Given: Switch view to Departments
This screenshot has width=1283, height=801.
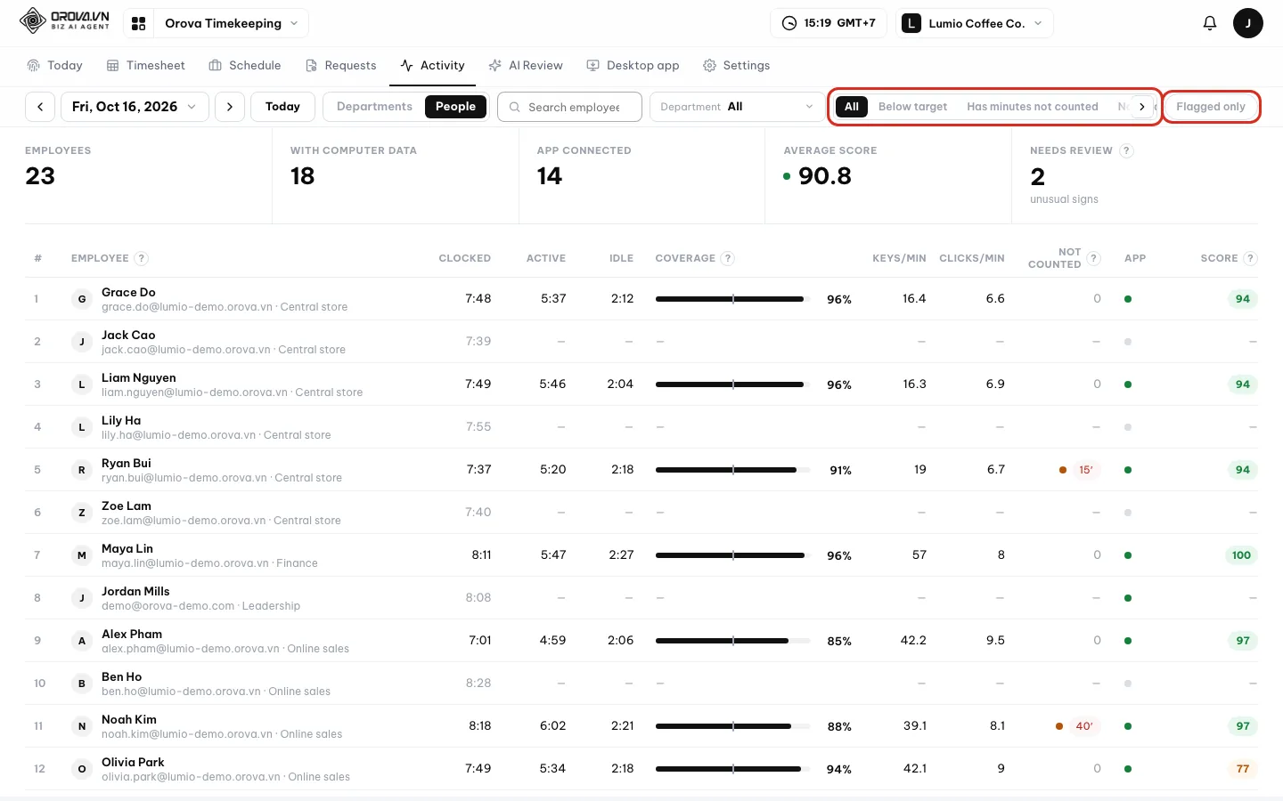Looking at the screenshot, I should (374, 107).
